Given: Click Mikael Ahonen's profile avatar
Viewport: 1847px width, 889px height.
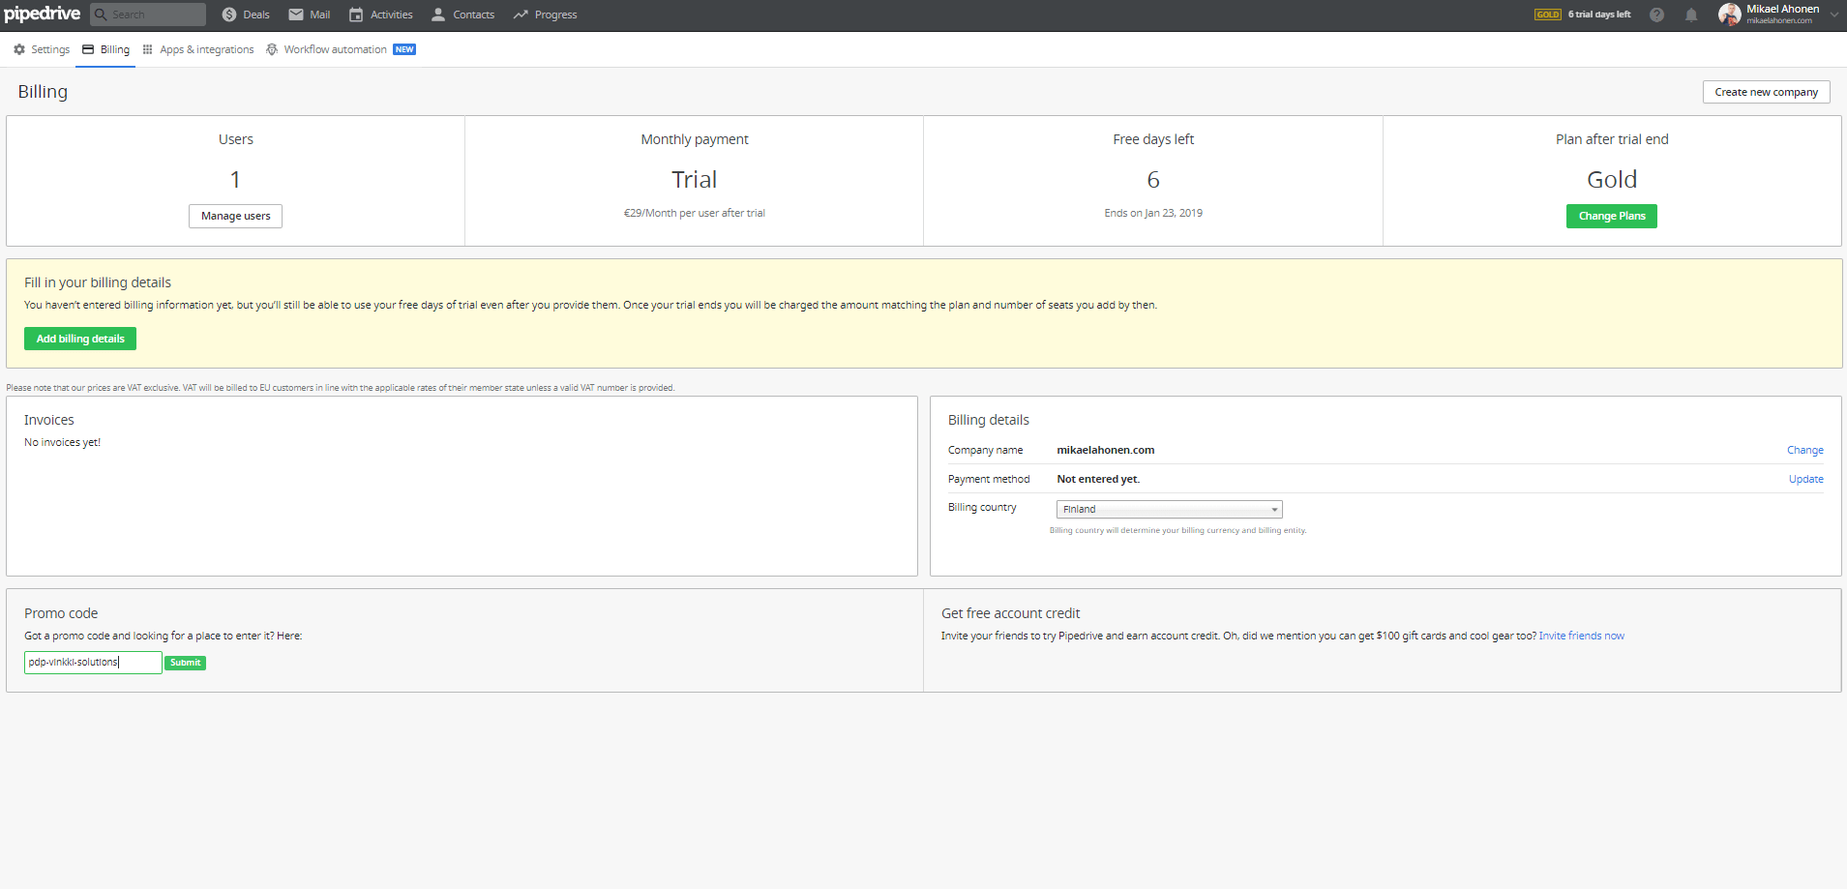Looking at the screenshot, I should point(1729,15).
